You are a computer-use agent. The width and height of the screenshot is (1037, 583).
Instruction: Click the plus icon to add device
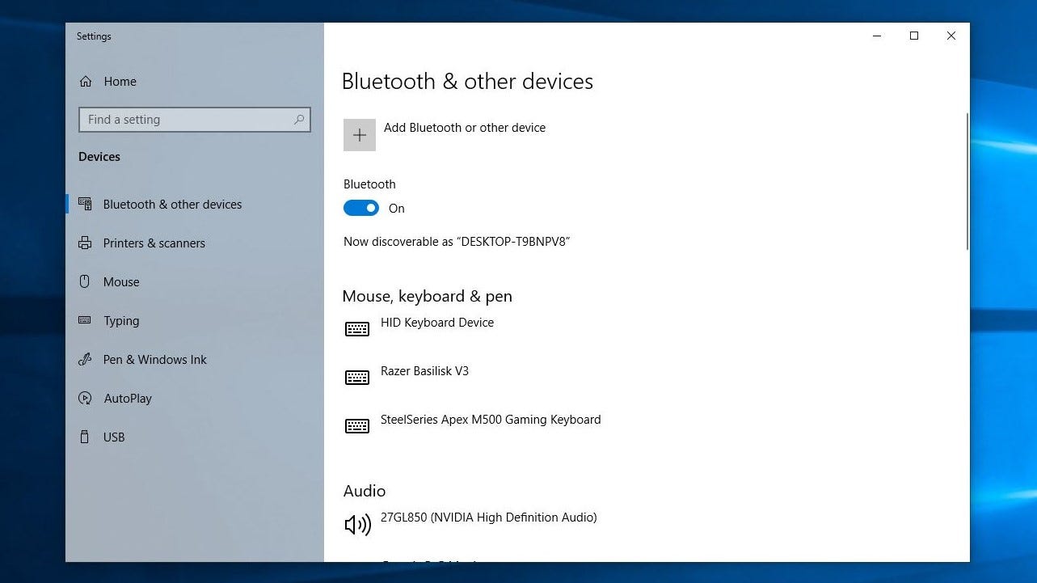[360, 135]
